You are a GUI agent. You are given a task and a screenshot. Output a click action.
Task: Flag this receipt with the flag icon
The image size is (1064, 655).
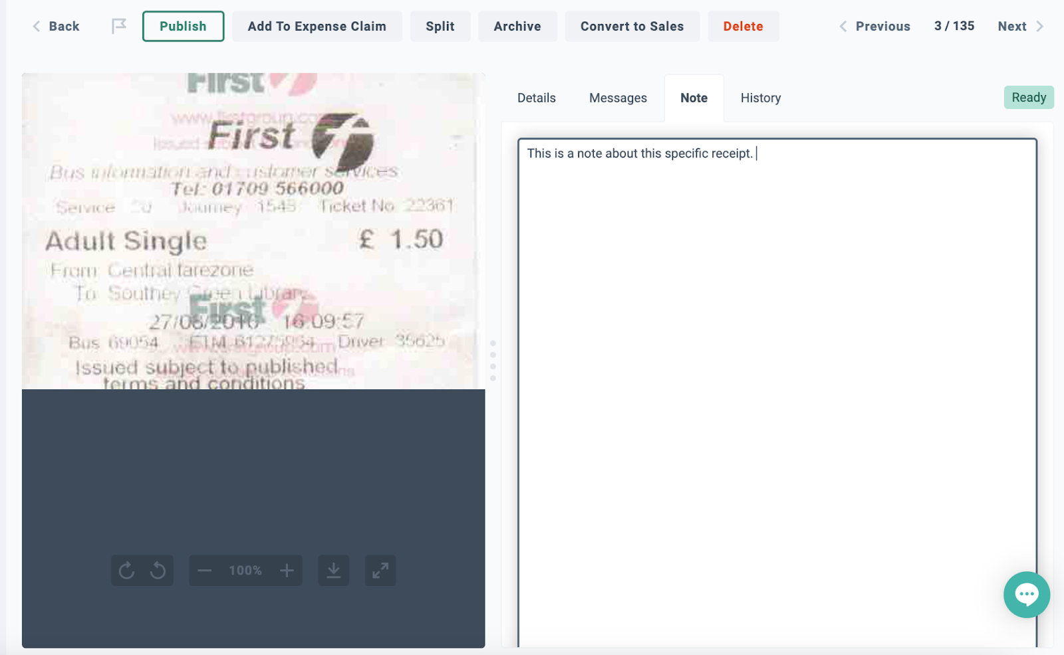click(118, 27)
